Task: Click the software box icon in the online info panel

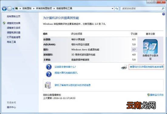Action: point(48,85)
